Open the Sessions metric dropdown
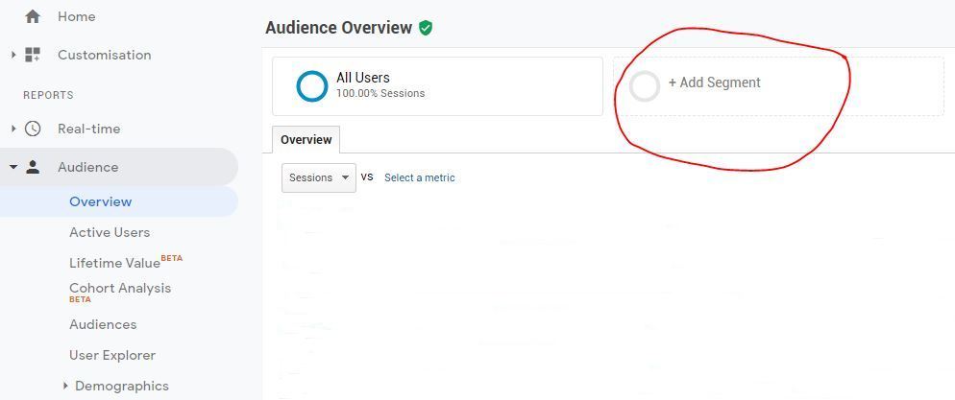Image resolution: width=955 pixels, height=400 pixels. point(319,177)
